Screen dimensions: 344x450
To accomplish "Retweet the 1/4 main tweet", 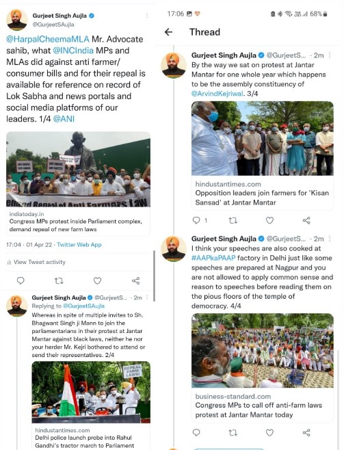I will point(59,280).
